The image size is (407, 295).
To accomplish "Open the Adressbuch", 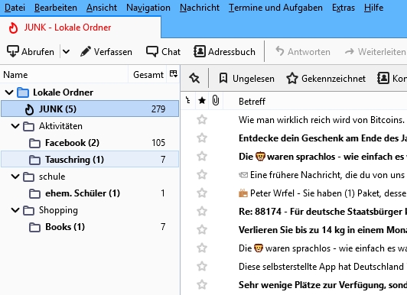I will click(224, 51).
